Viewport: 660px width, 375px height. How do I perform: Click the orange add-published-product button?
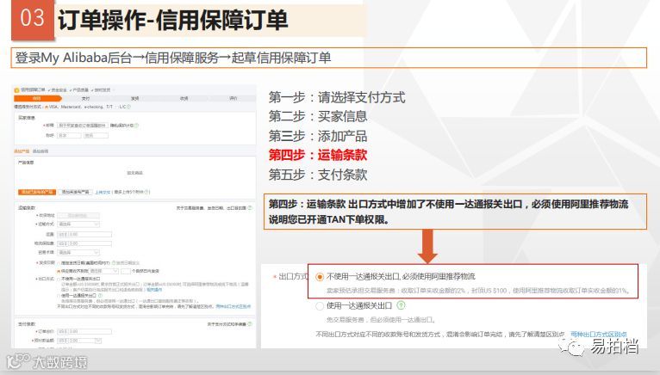pyautogui.click(x=37, y=192)
